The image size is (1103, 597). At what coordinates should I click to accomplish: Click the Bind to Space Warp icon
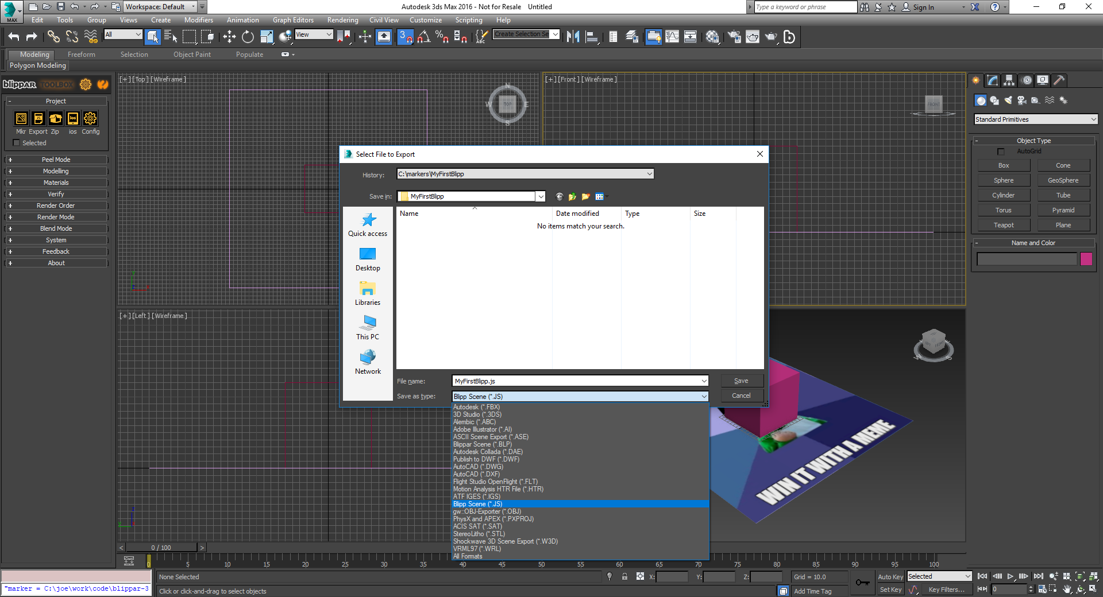coord(91,37)
